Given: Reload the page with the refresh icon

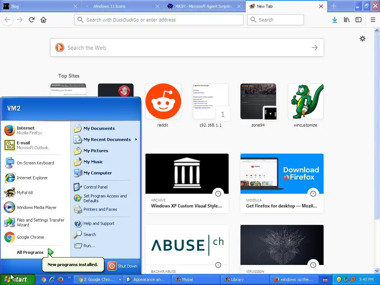Looking at the screenshot, I should 32,20.
